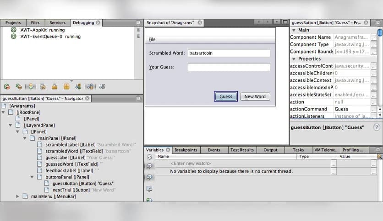The width and height of the screenshot is (383, 221).
Task: Click the column chooser icon beside Value header
Action: click(379, 157)
